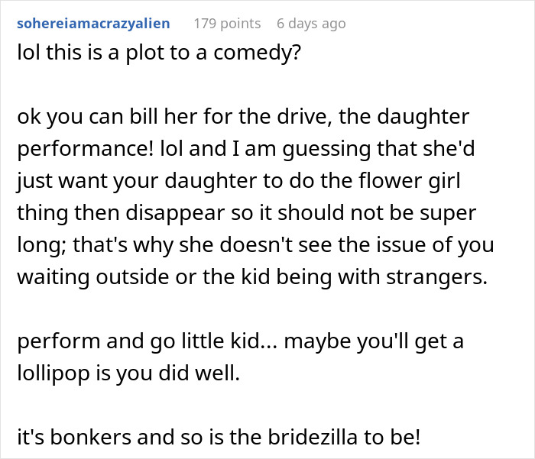Screen dimensions: 535x459
Task: Click the "6 days ago" timestamp
Action: [310, 24]
